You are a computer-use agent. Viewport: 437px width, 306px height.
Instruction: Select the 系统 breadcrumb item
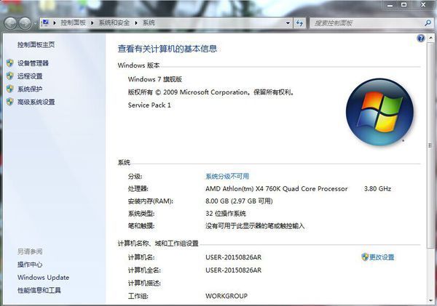[x=149, y=23]
